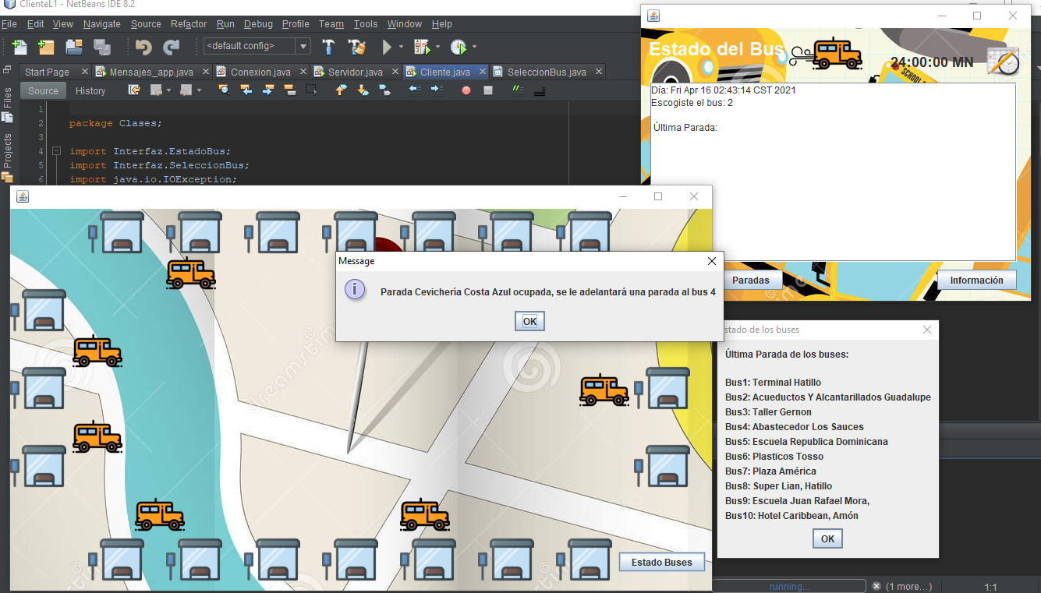Viewport: 1041px width, 593px height.
Task: Click the Save All toolbar icon
Action: [102, 47]
